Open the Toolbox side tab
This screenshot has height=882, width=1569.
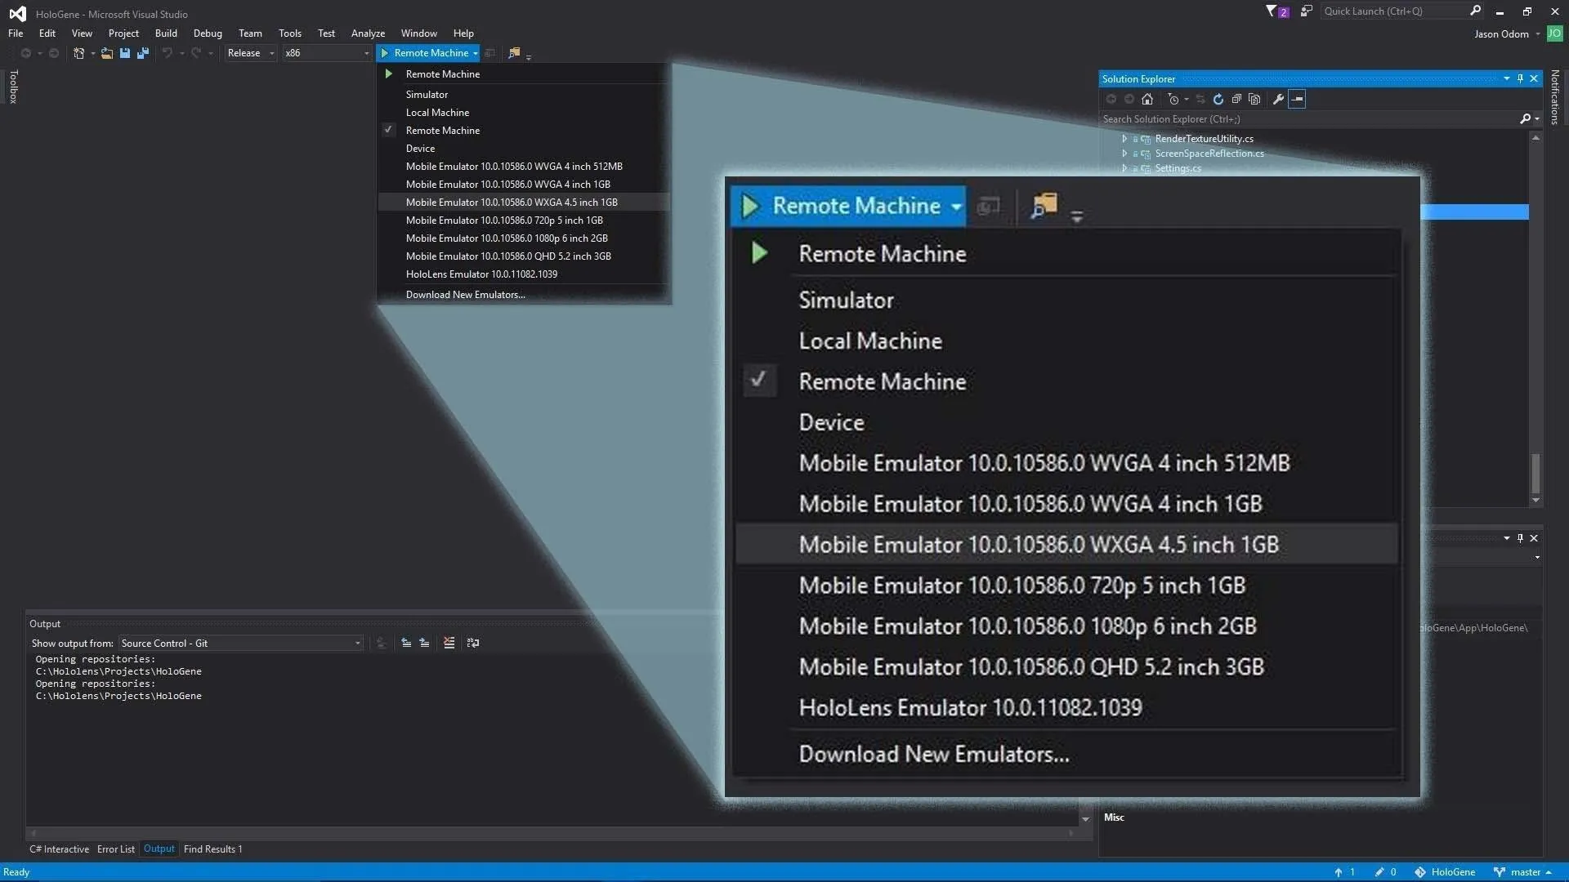(x=13, y=87)
